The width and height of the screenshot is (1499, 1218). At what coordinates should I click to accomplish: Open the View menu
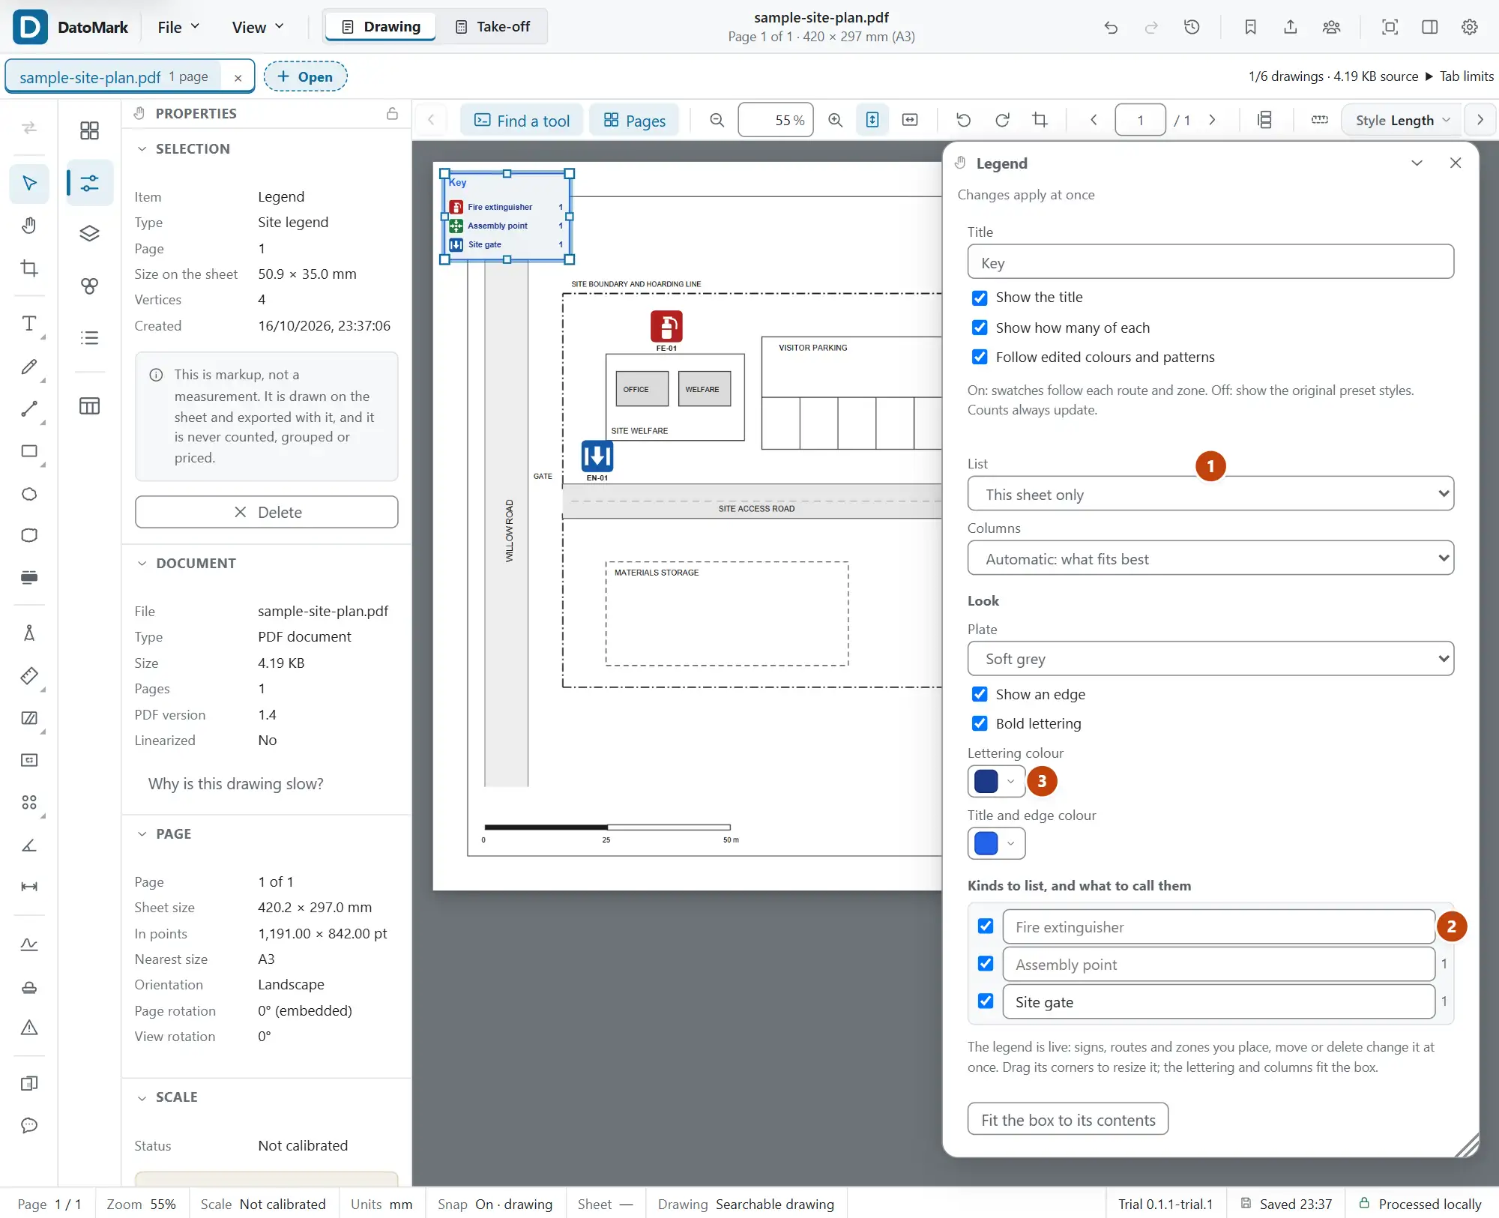tap(258, 27)
